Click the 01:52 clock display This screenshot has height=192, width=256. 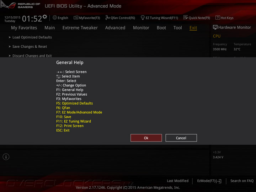(x=32, y=18)
